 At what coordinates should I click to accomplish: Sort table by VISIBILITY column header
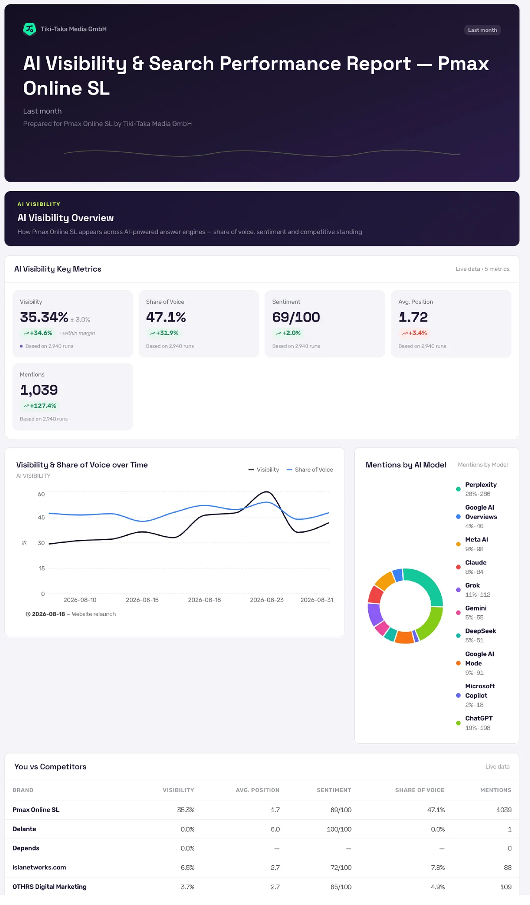coord(178,790)
